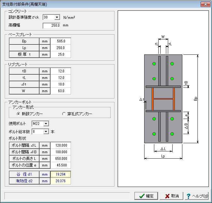
Task: Click the 確定 confirm button
Action: 146,196
